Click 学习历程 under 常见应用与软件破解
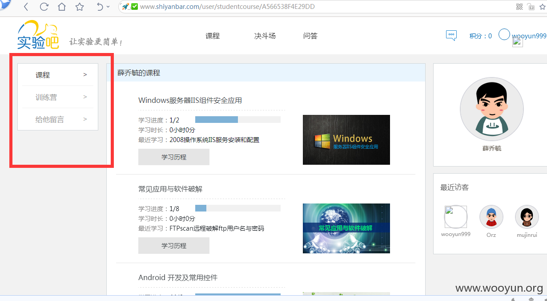 tap(174, 246)
